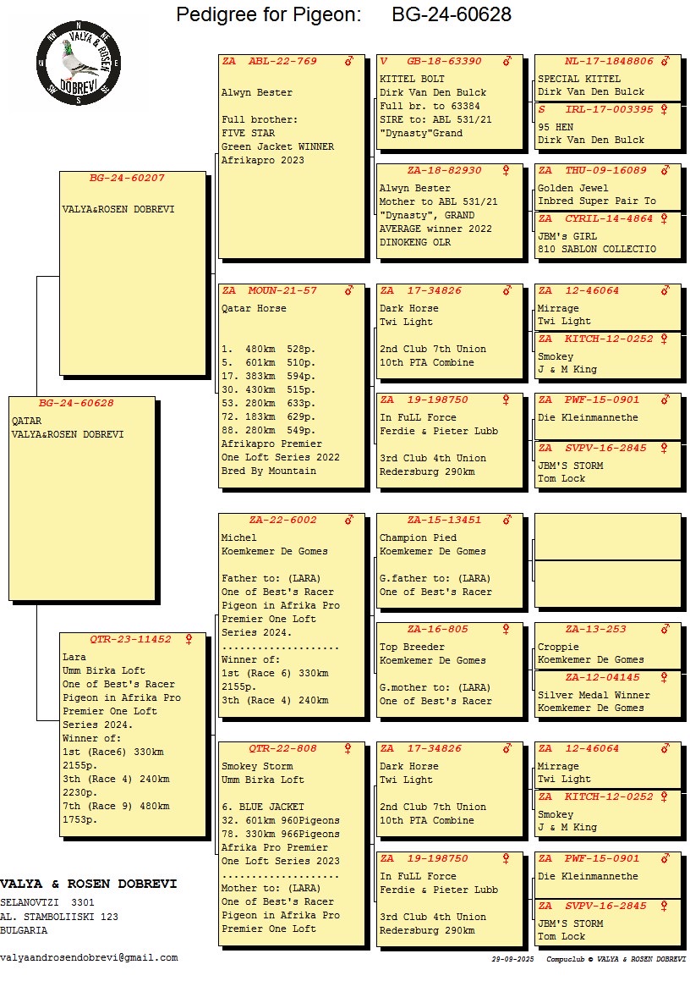
Task: Click the male symbol next to ZA MOUN-21-57
Action: [x=348, y=291]
